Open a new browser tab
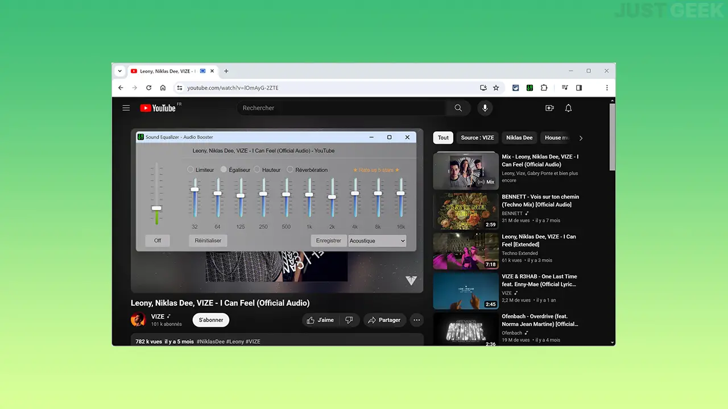This screenshot has height=409, width=728. tap(226, 71)
